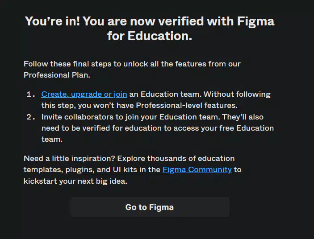Click 'Explore thousands of education' text
This screenshot has height=239, width=314.
[x=176, y=158]
